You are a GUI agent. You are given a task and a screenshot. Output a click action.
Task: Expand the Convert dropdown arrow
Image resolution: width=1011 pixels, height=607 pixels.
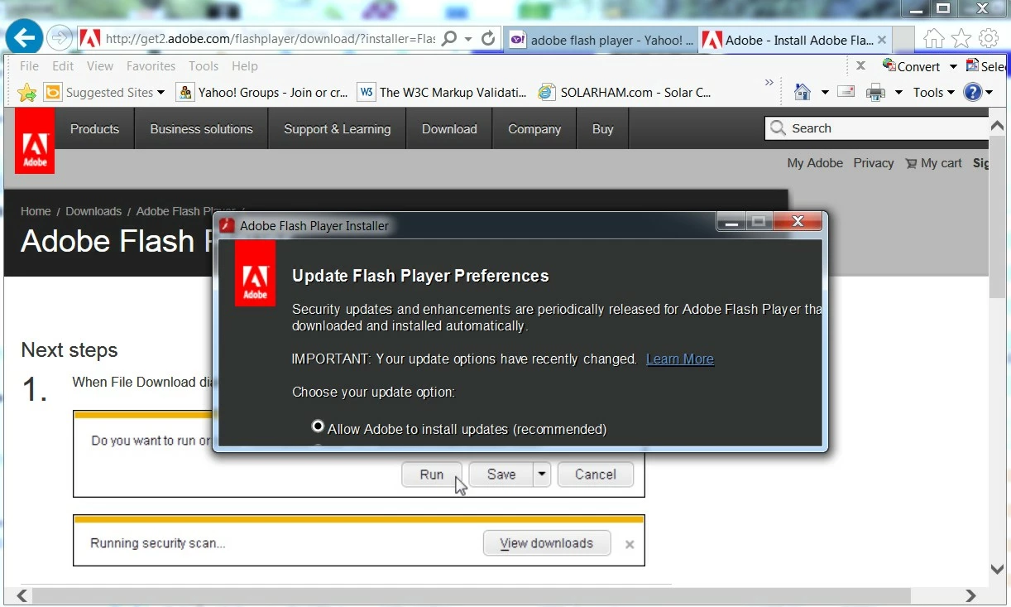pyautogui.click(x=953, y=66)
